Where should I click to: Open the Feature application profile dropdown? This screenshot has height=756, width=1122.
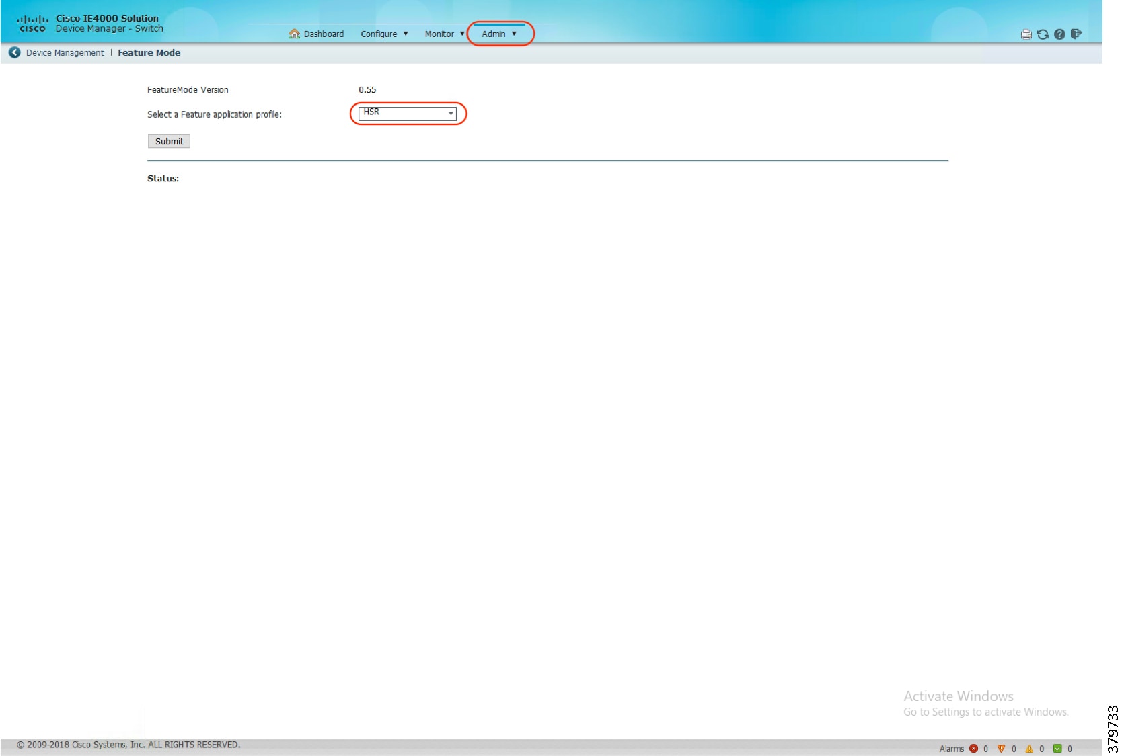coord(408,113)
